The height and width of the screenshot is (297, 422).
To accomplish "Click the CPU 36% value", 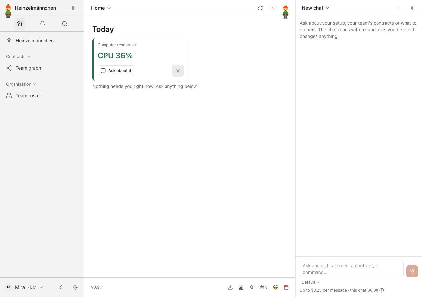I will click(115, 56).
